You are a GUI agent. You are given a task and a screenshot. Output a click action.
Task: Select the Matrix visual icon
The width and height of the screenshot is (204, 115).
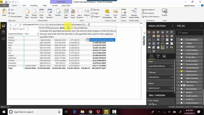coord(163,47)
